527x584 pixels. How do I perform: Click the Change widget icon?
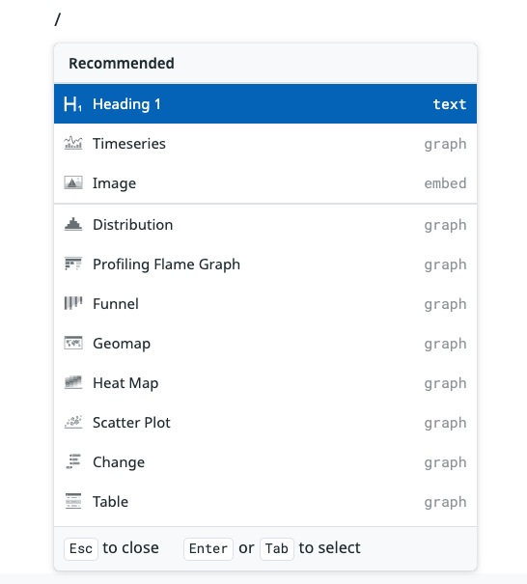tap(73, 461)
